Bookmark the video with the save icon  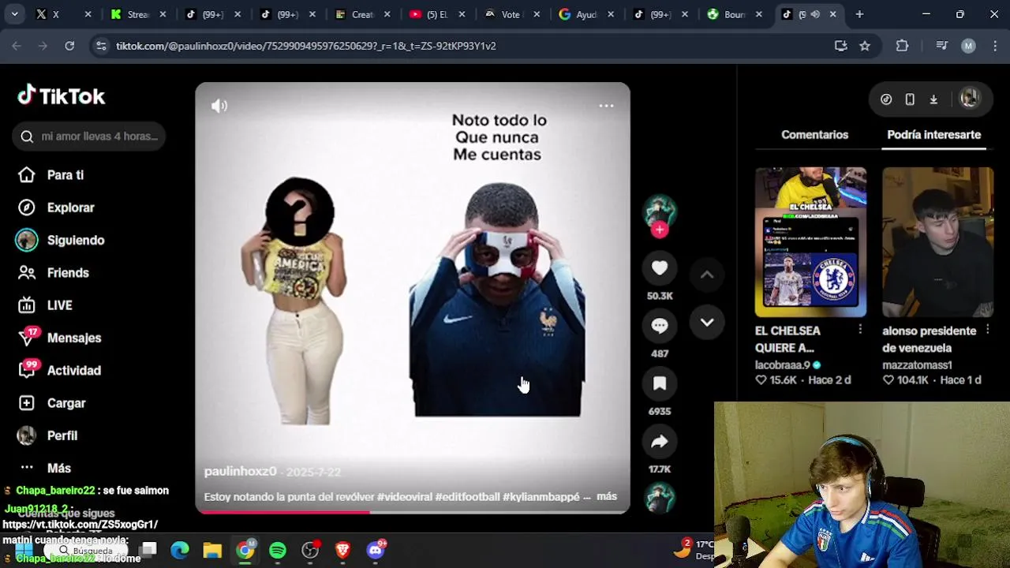click(660, 383)
